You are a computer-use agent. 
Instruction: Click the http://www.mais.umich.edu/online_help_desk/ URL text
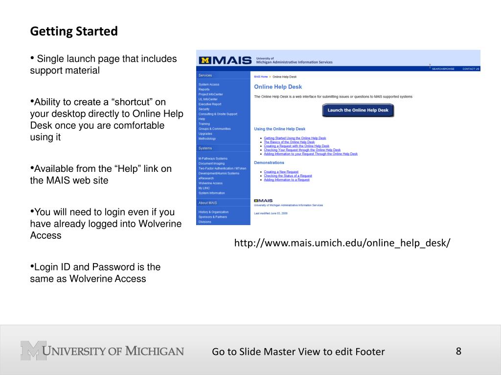pos(342,243)
